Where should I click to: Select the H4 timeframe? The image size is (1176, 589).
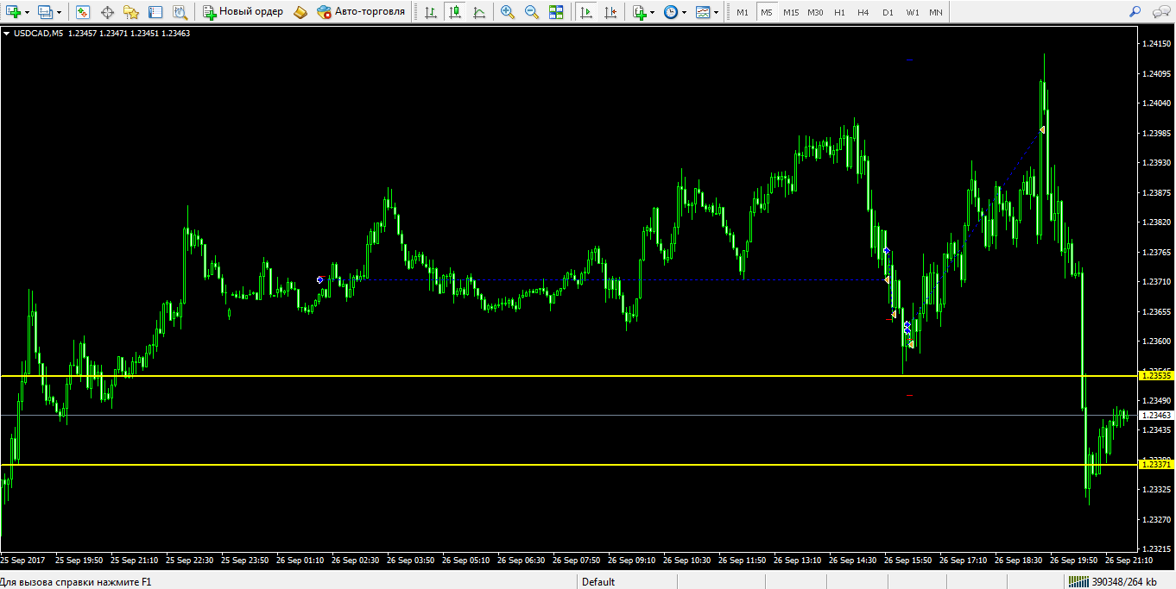(863, 12)
